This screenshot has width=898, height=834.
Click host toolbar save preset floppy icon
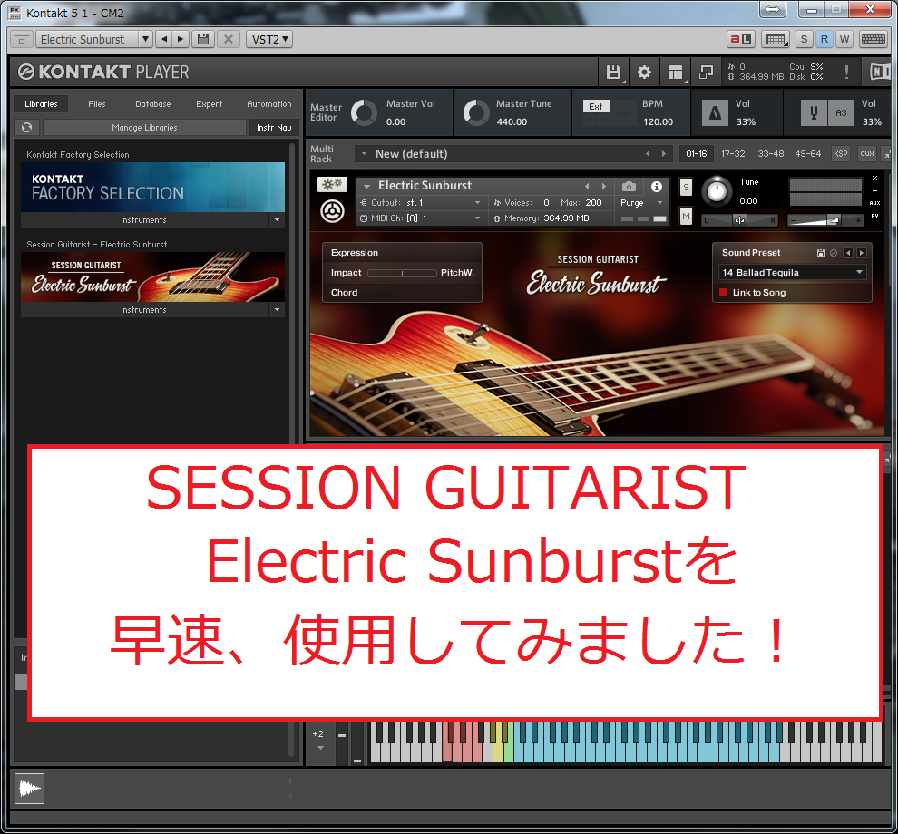click(203, 39)
